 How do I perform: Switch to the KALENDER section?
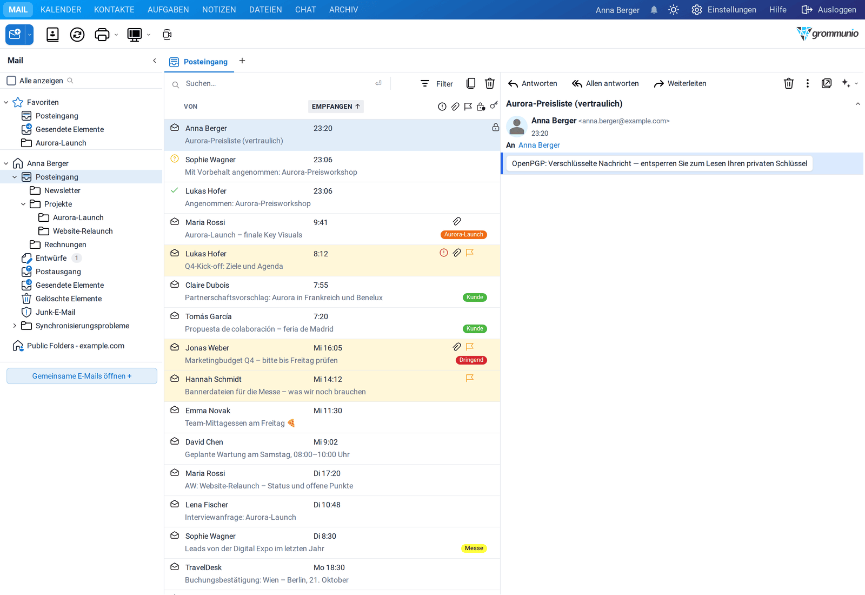tap(61, 10)
